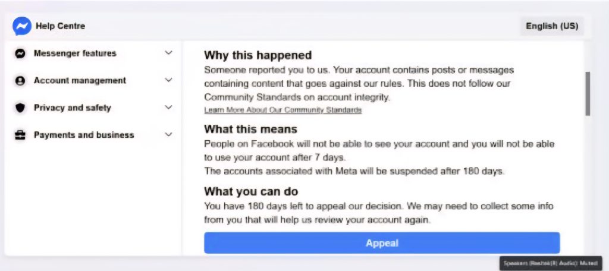Open the English (US) language selector
This screenshot has height=271, width=609.
tap(551, 26)
